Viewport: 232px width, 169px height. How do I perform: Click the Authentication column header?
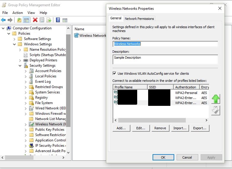(x=186, y=87)
